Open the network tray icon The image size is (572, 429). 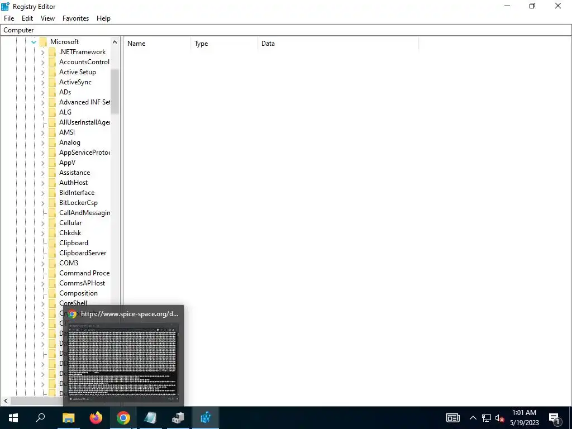[x=487, y=418]
